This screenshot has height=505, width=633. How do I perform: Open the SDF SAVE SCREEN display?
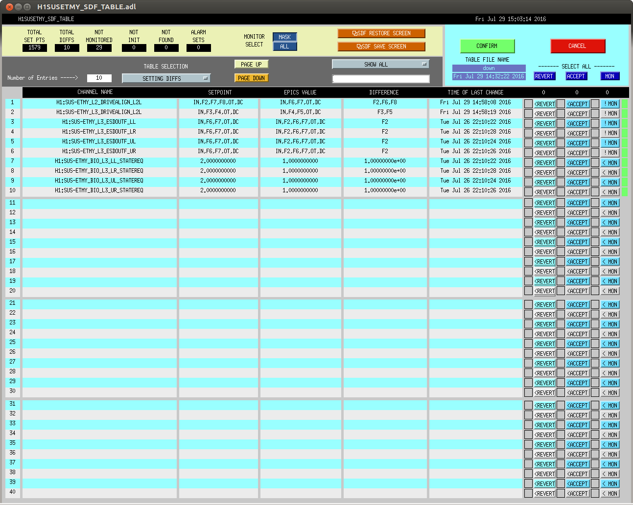click(381, 46)
